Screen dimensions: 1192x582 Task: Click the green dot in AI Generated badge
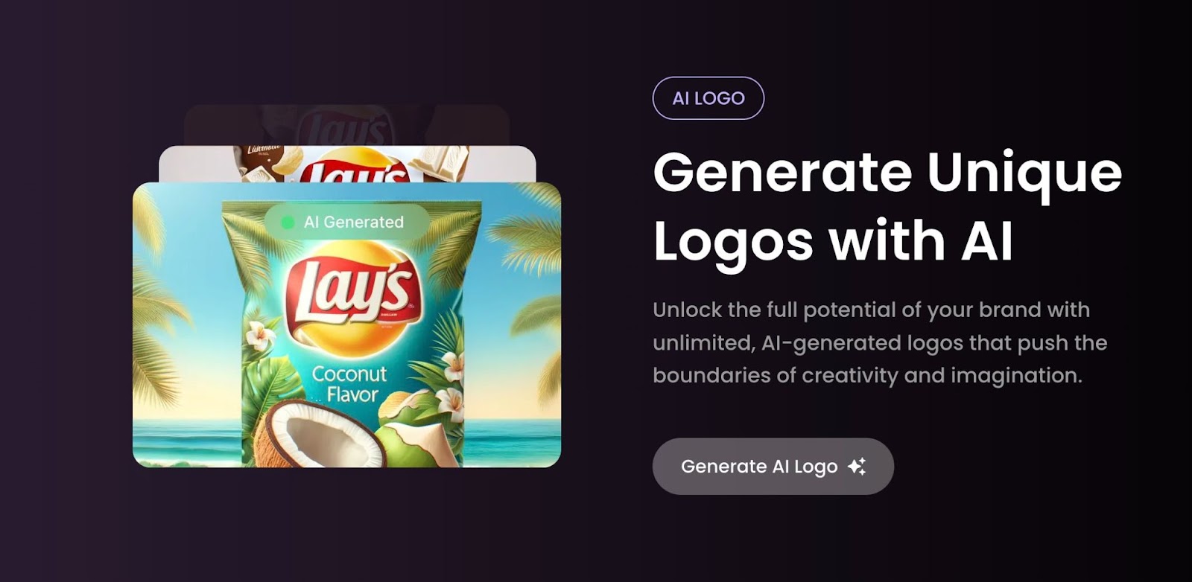tap(288, 223)
